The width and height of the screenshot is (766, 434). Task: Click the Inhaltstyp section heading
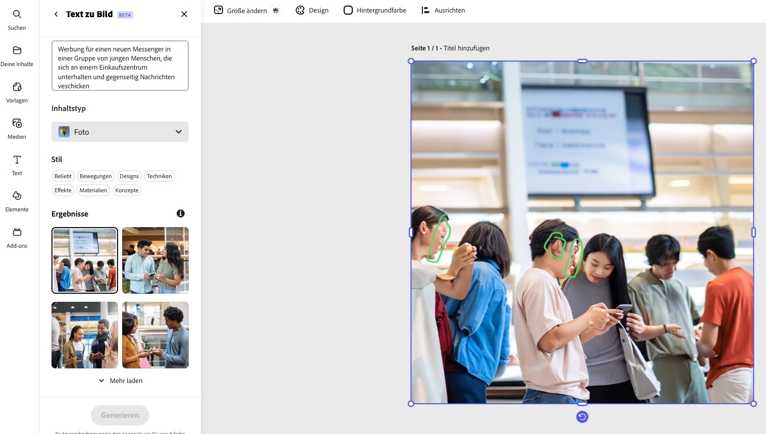(x=69, y=108)
